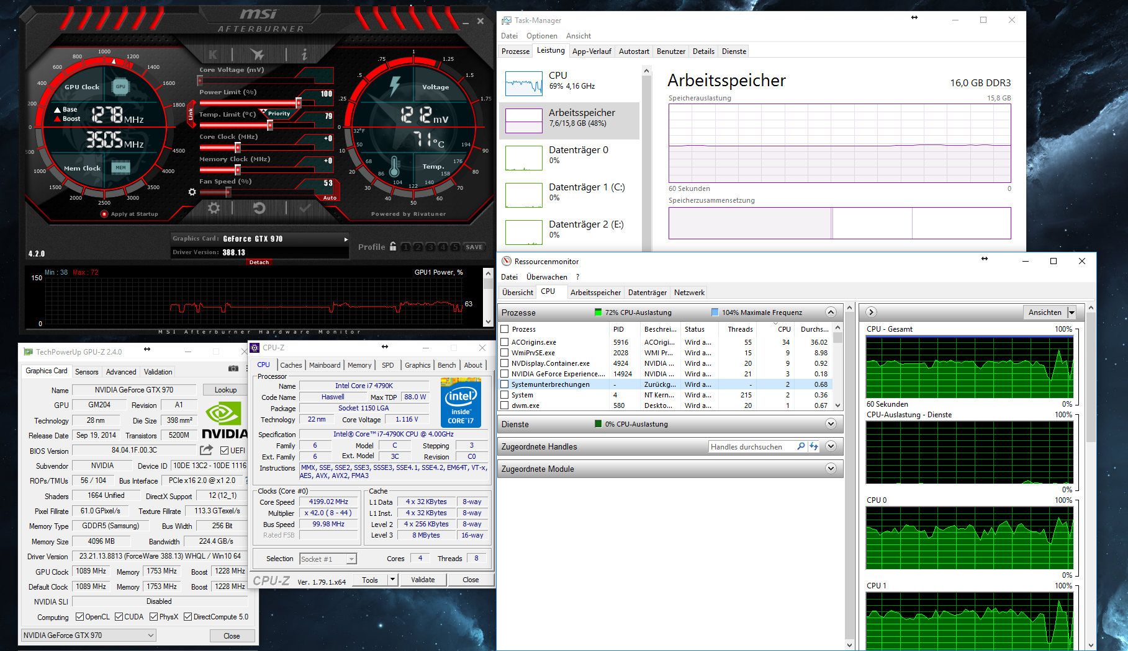Expand the Zugeordnete Handles section
Viewport: 1128px width, 651px height.
click(831, 446)
